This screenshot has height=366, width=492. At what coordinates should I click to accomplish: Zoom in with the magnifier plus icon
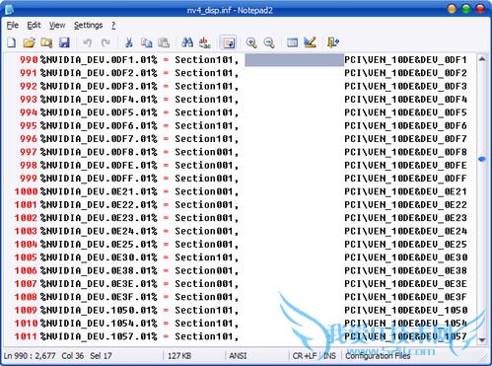point(251,42)
